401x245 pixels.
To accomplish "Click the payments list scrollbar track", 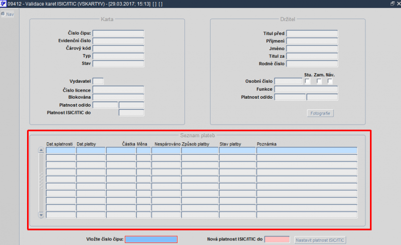I will (41, 182).
